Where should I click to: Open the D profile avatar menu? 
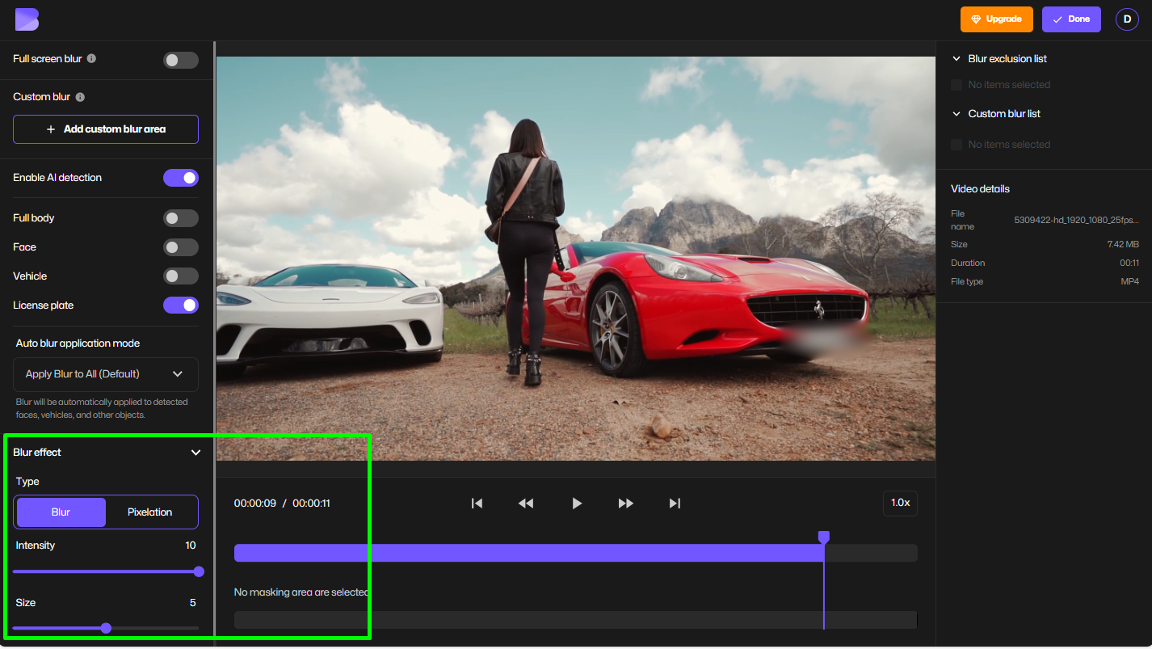1127,19
